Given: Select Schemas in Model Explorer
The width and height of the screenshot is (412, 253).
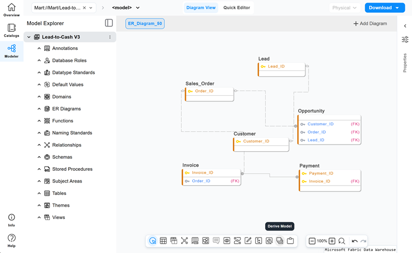Looking at the screenshot, I should 62,157.
